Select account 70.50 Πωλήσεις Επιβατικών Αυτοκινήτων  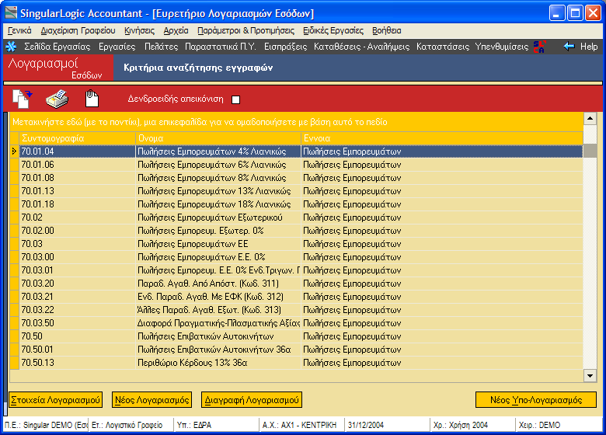pyautogui.click(x=297, y=336)
